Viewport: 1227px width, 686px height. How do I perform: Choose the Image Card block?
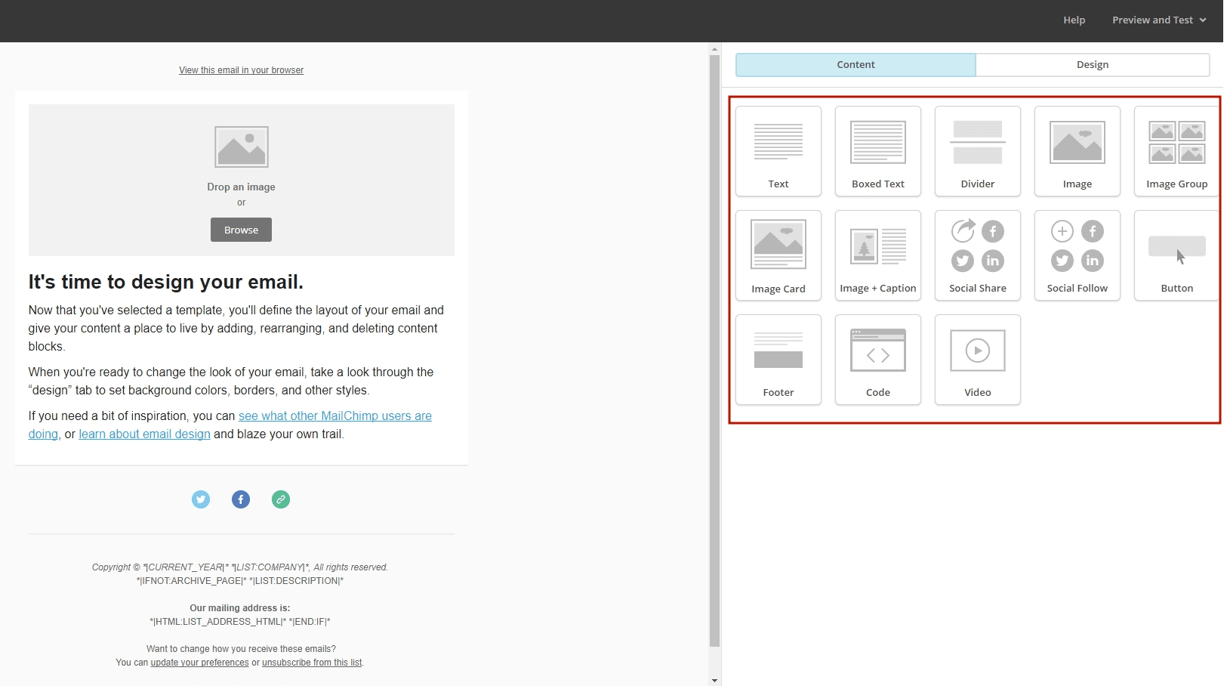[778, 255]
